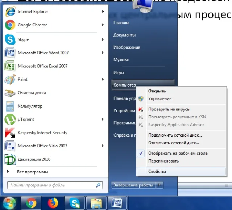Expand Word 2007 recent files arrow
Viewport: 232px width, 210px height.
(x=103, y=52)
